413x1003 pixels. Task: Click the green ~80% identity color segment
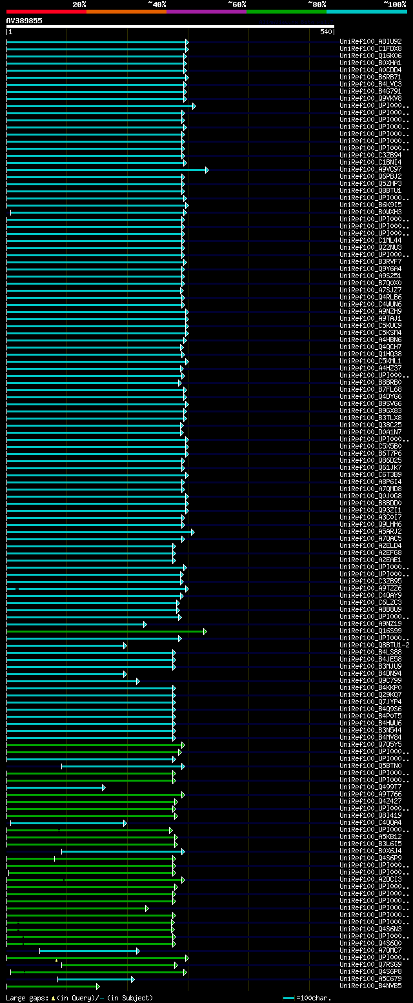pyautogui.click(x=287, y=12)
